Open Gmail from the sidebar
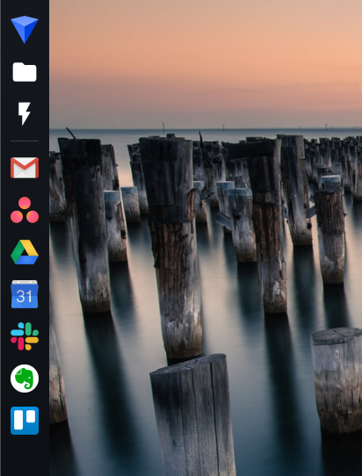 coord(25,168)
